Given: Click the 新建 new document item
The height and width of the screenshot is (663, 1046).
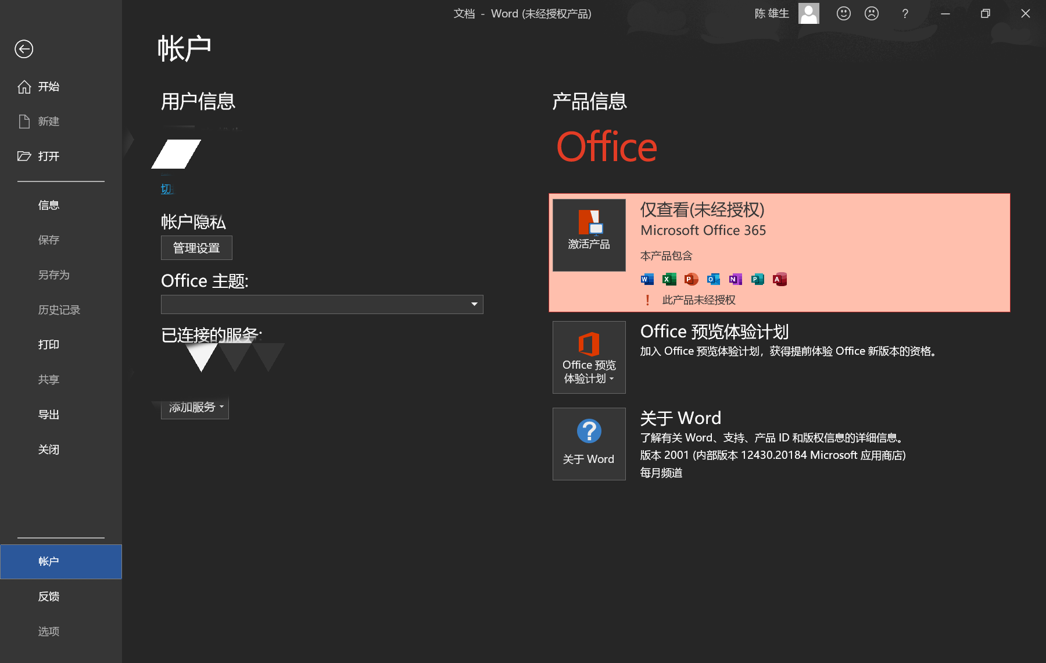Looking at the screenshot, I should click(x=61, y=122).
